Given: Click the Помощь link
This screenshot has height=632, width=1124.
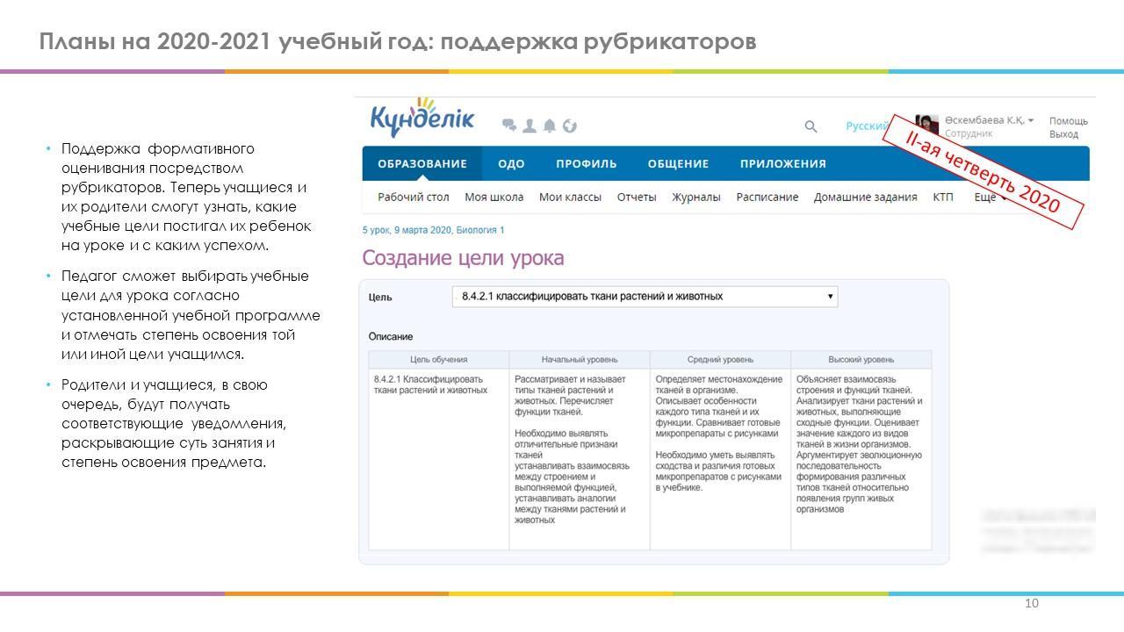Looking at the screenshot, I should [1068, 121].
